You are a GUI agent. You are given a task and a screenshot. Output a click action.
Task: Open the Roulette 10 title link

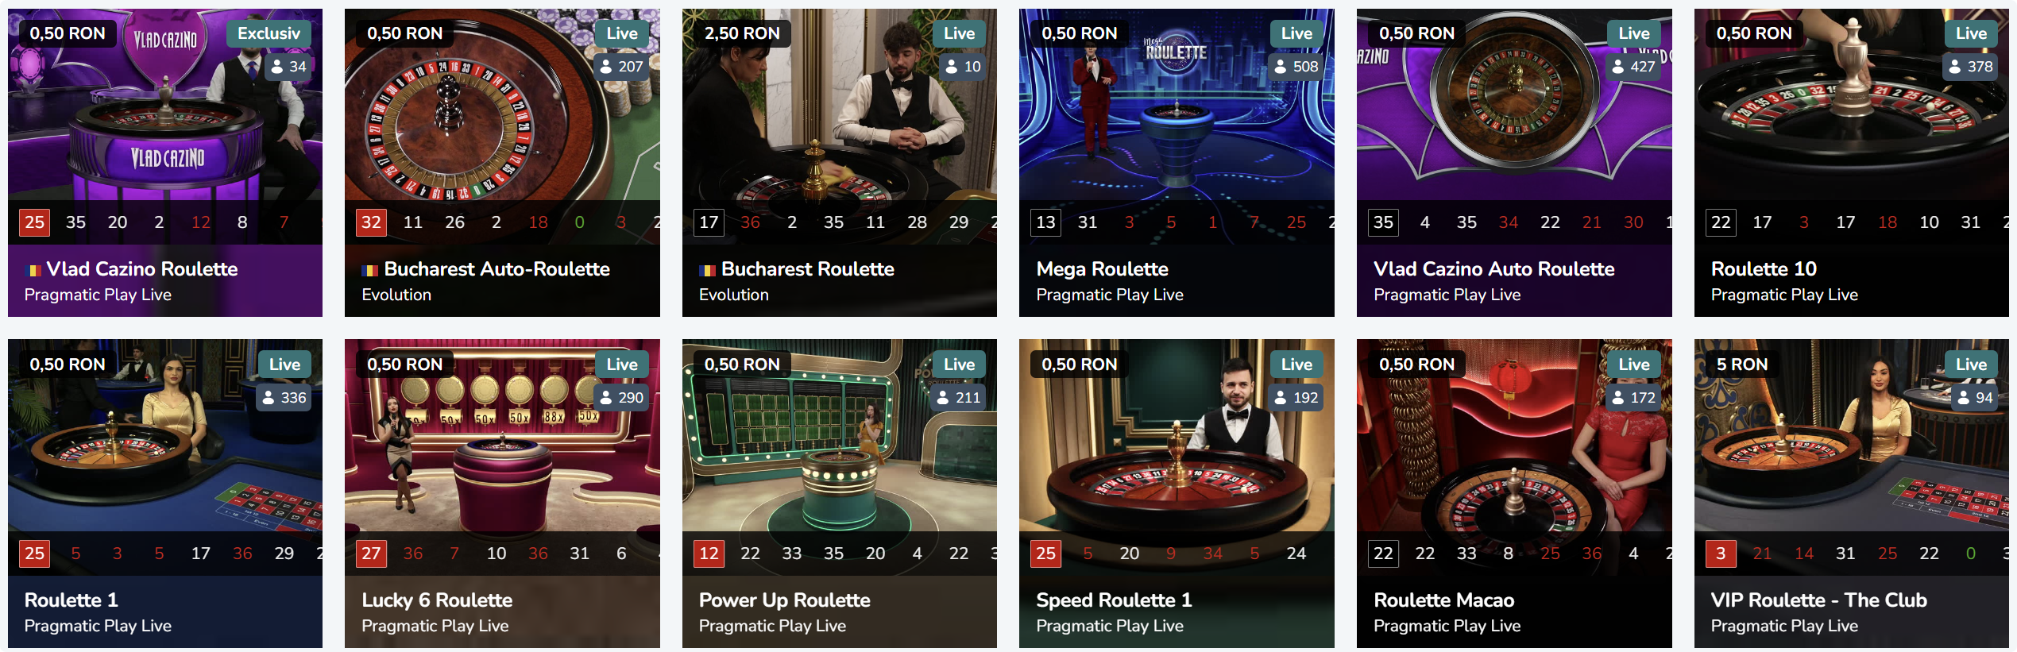[1764, 269]
